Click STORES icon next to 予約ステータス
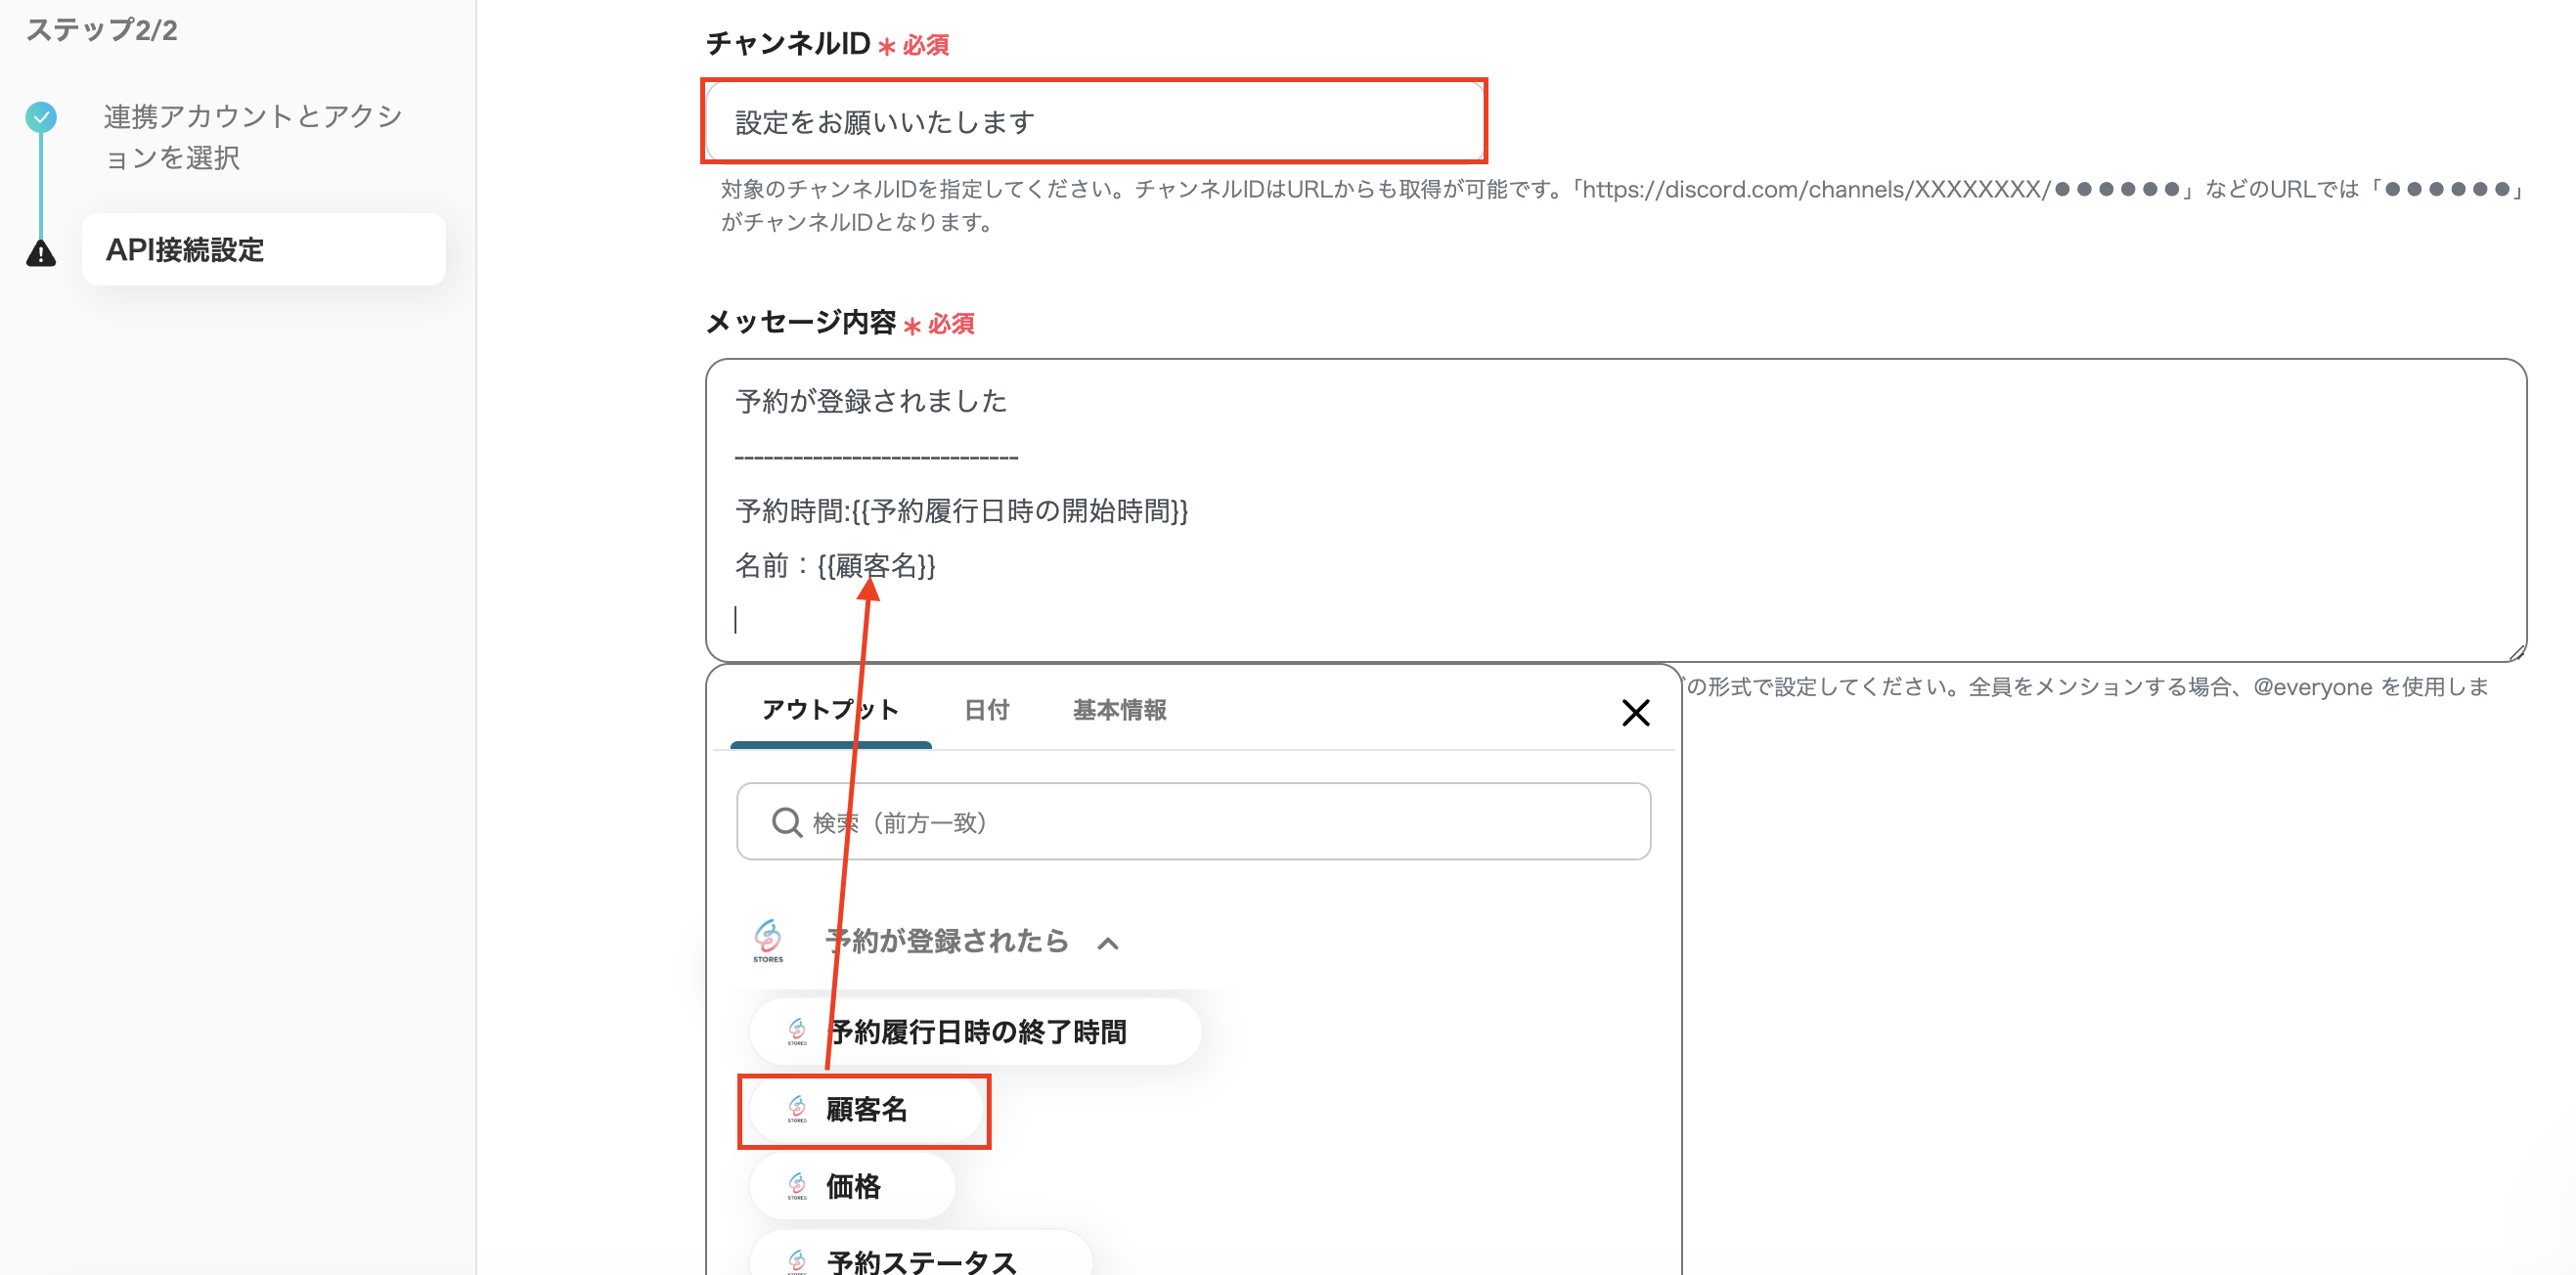This screenshot has width=2576, height=1275. tap(797, 1261)
